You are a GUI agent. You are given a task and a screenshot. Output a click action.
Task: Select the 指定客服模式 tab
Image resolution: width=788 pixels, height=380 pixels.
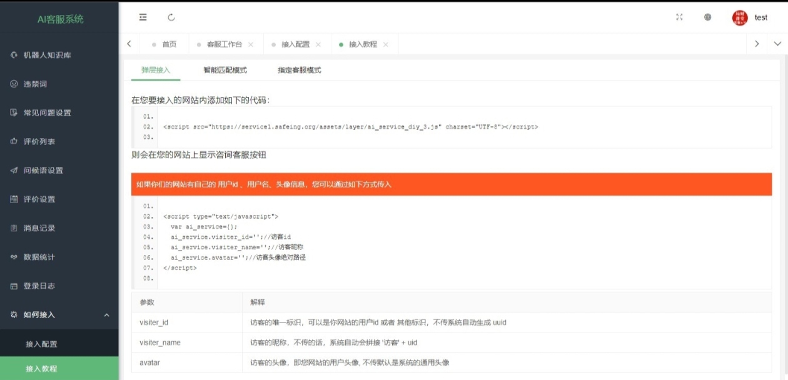(x=300, y=70)
